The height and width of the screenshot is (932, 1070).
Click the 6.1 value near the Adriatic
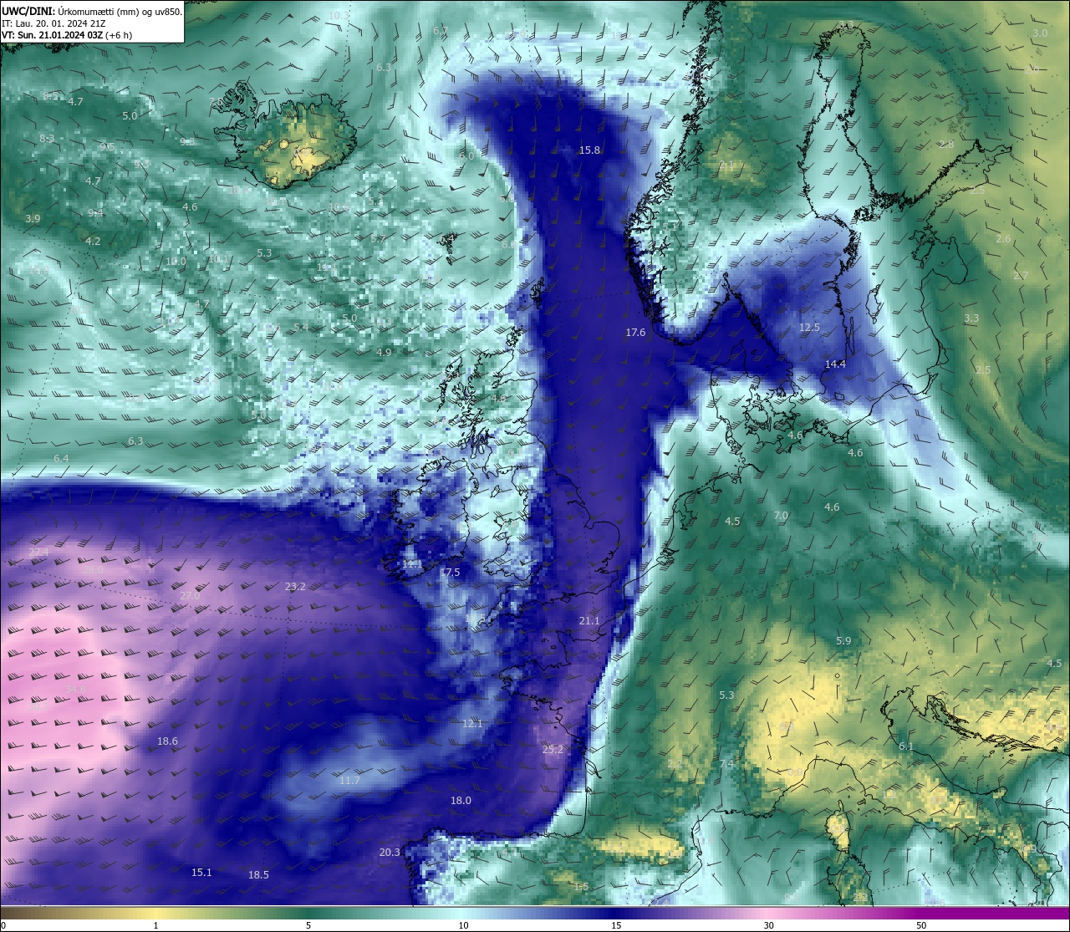[x=906, y=746]
